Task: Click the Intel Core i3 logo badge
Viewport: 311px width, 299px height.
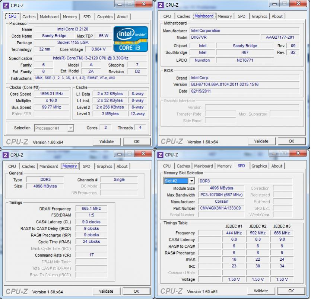Action: [131, 39]
